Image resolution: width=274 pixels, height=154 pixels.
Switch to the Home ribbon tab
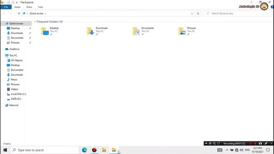[x=17, y=7]
